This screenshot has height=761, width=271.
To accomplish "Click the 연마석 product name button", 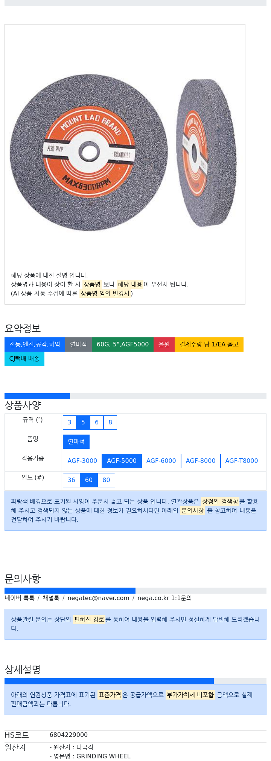I will [x=76, y=442].
